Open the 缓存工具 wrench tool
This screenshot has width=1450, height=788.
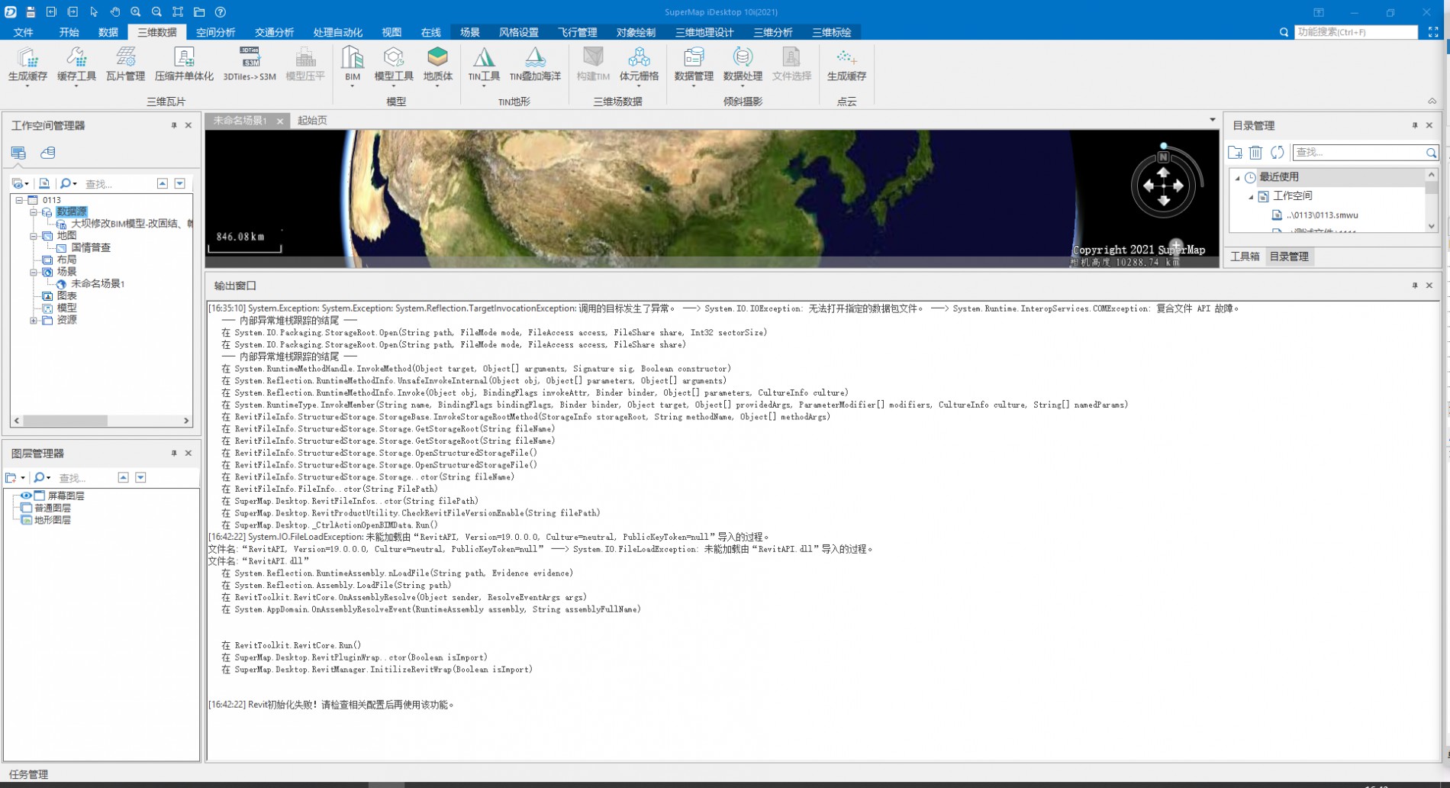[x=76, y=65]
